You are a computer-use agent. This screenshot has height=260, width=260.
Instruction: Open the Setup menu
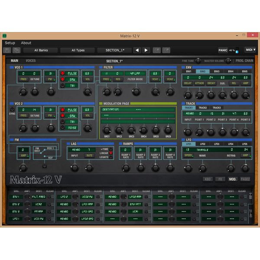[10, 43]
